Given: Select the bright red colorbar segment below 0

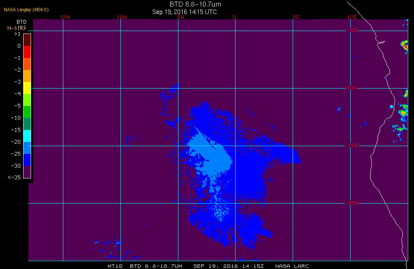Looking at the screenshot, I should 27,52.
